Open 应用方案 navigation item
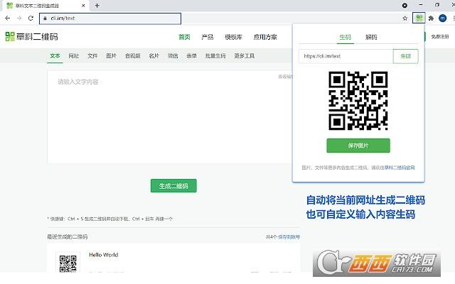 [x=265, y=37]
